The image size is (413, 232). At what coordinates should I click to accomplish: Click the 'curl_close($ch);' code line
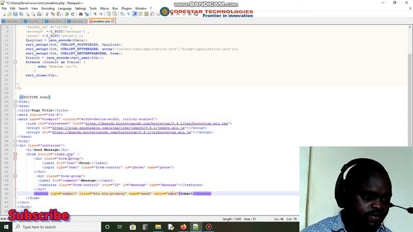[42, 75]
